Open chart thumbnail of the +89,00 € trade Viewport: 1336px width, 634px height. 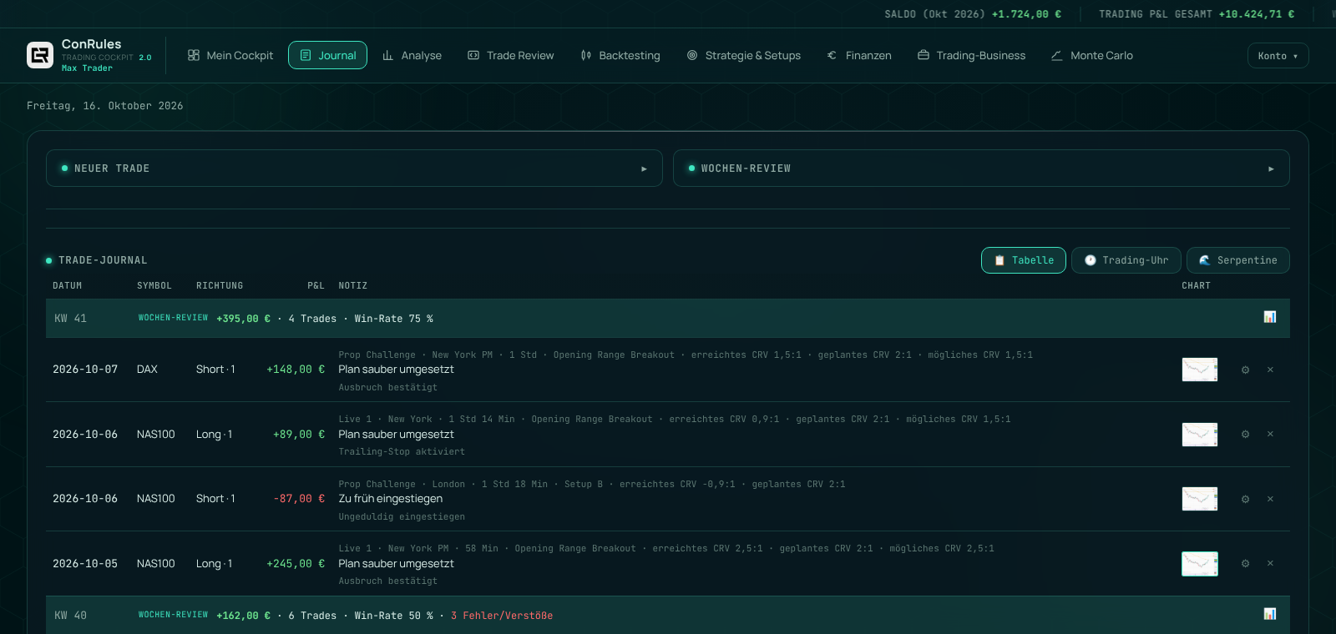(x=1200, y=434)
